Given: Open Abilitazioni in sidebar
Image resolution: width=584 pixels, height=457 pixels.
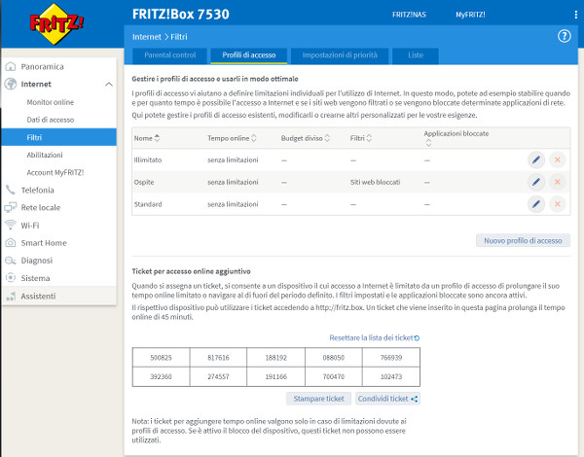Looking at the screenshot, I should 45,155.
